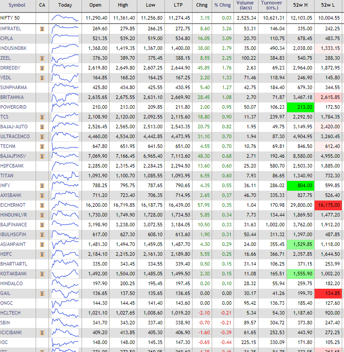The width and height of the screenshot is (344, 352).
Task: Click the POWERGRID Today sparkline chart
Action: click(65, 107)
